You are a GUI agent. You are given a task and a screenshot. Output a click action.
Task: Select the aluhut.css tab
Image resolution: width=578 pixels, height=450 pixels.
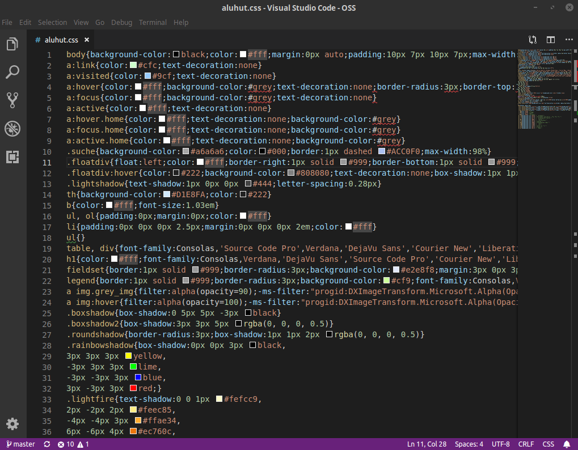click(62, 40)
